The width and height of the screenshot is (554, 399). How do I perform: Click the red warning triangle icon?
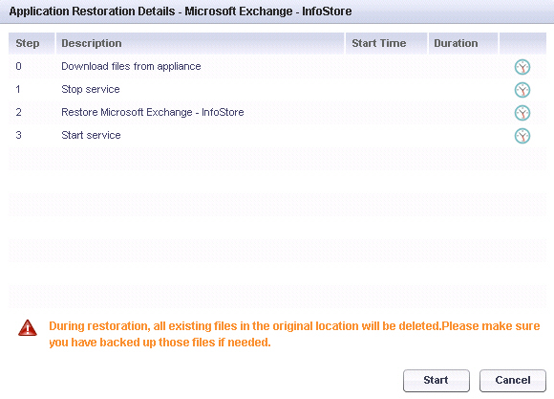[27, 327]
